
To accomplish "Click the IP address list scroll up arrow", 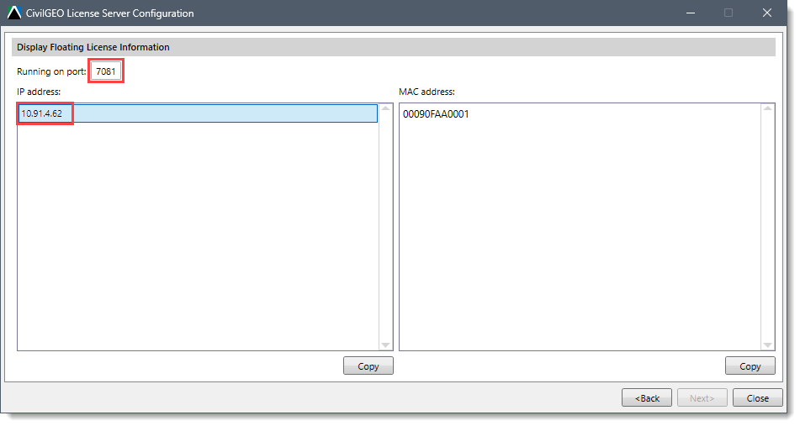I will click(x=386, y=108).
